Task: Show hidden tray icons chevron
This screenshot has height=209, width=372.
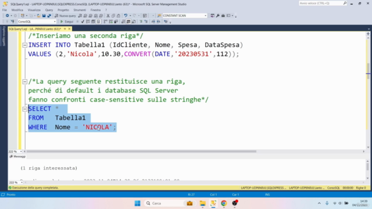Action: tap(319, 203)
